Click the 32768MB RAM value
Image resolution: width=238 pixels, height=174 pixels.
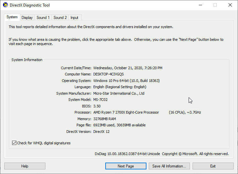pos(105,119)
